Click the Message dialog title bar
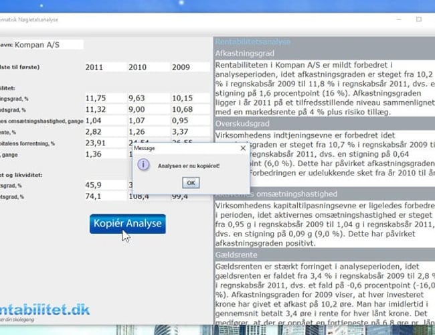435x335 pixels. (190, 148)
